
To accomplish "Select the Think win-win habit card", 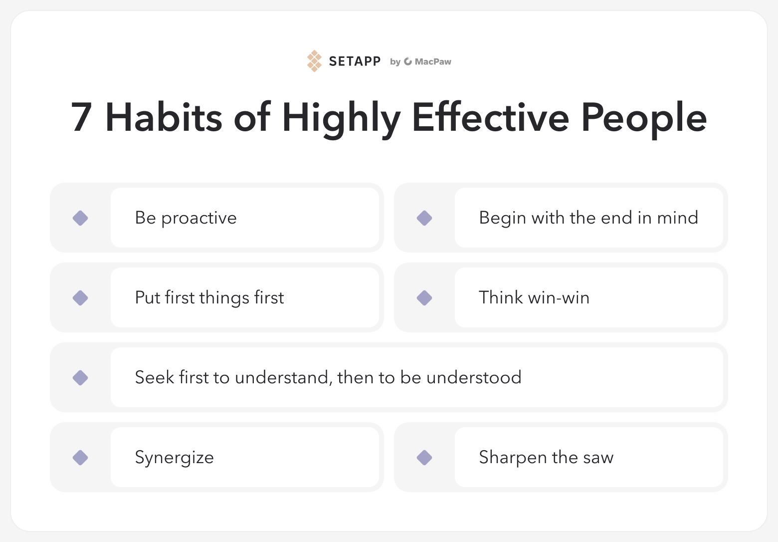I will (588, 297).
